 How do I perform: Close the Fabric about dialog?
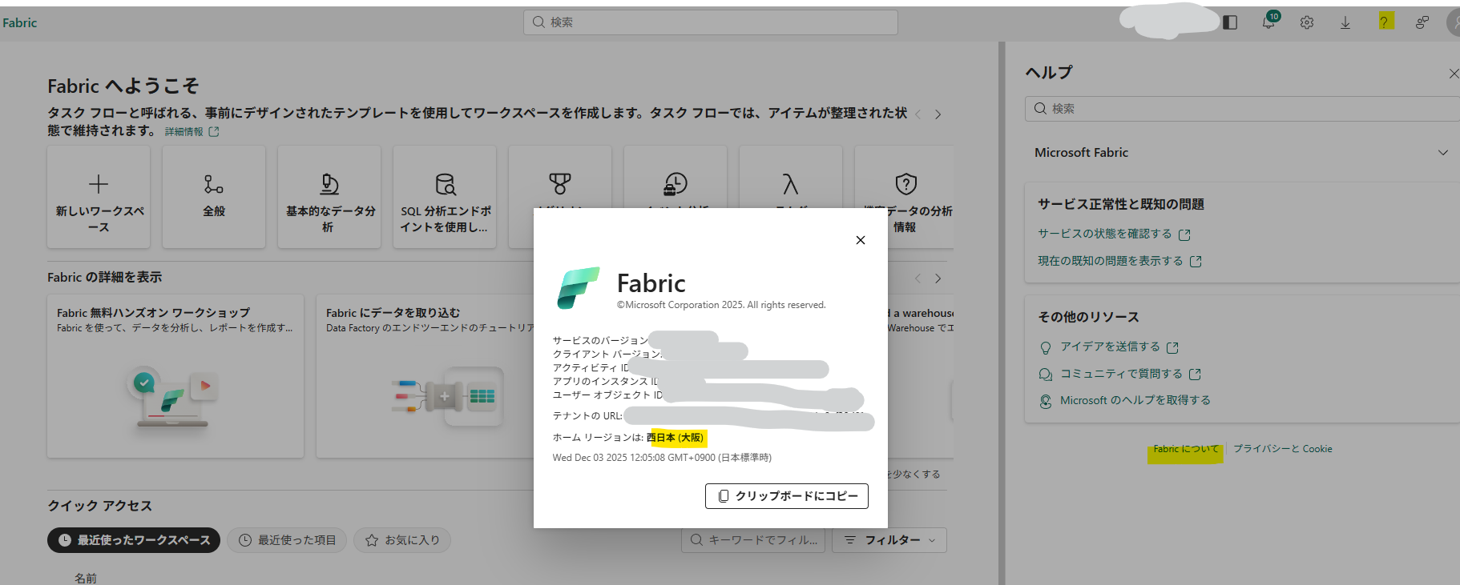pyautogui.click(x=861, y=240)
